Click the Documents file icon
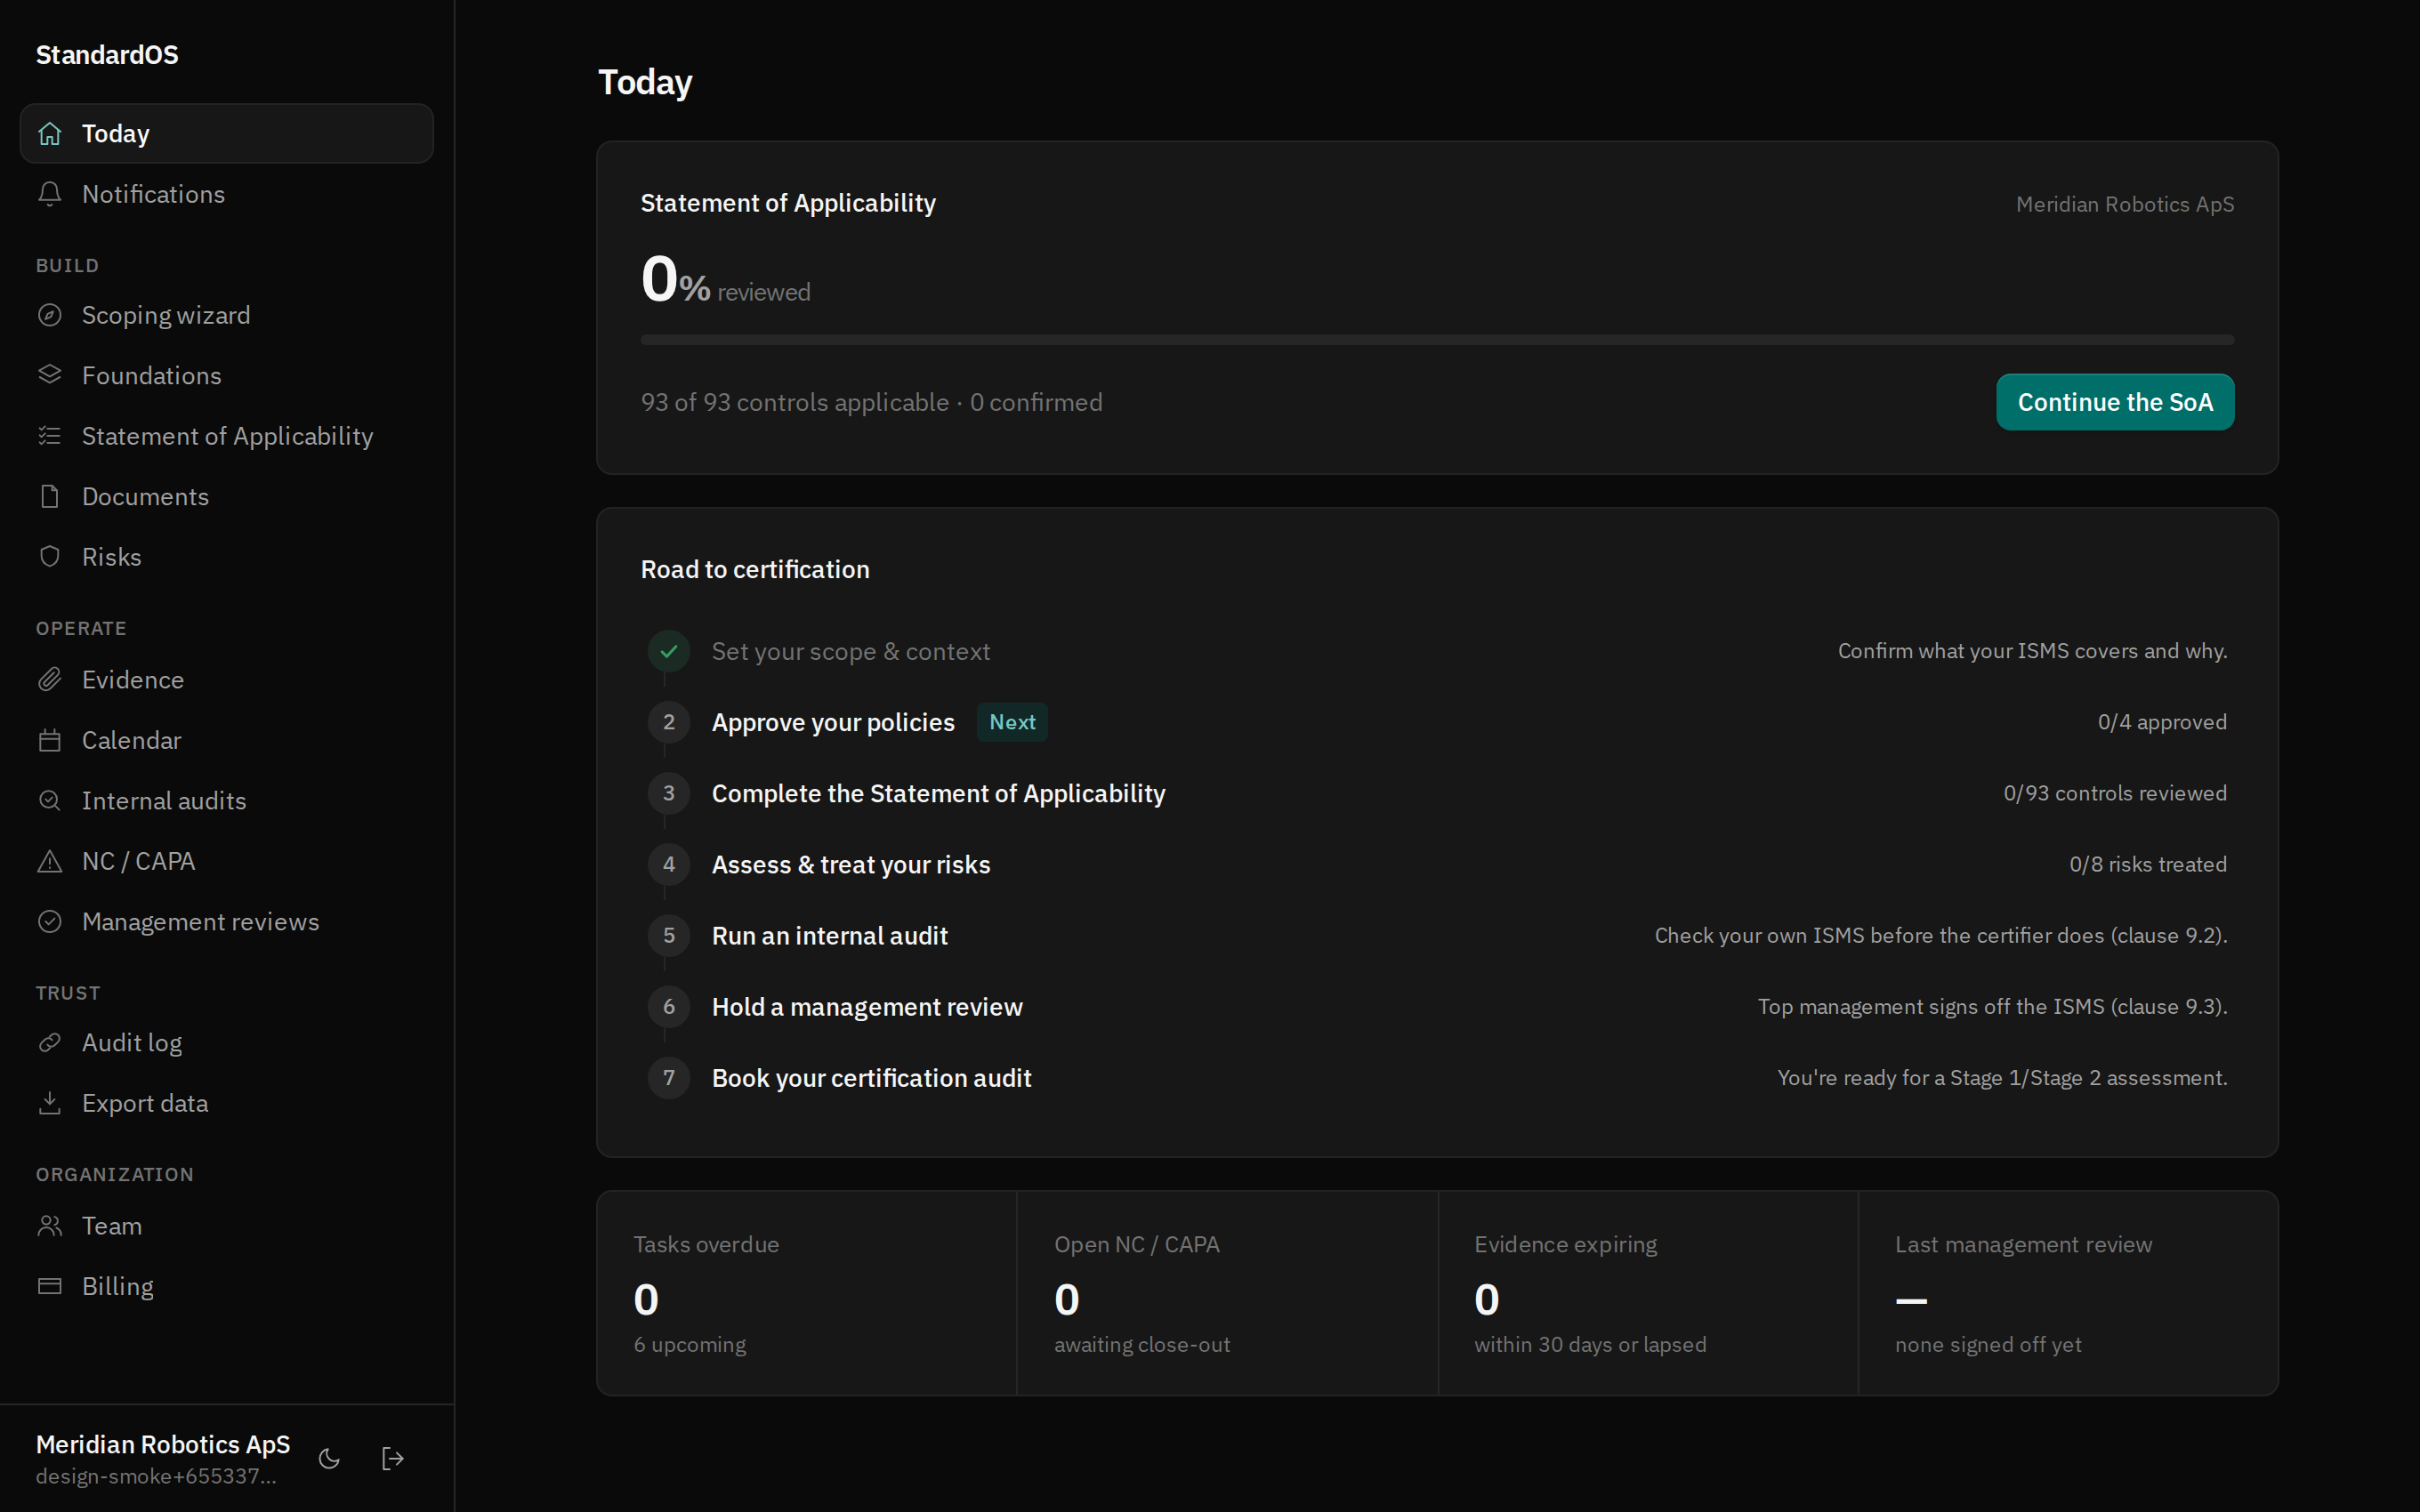2420x1512 pixels. pyautogui.click(x=50, y=496)
